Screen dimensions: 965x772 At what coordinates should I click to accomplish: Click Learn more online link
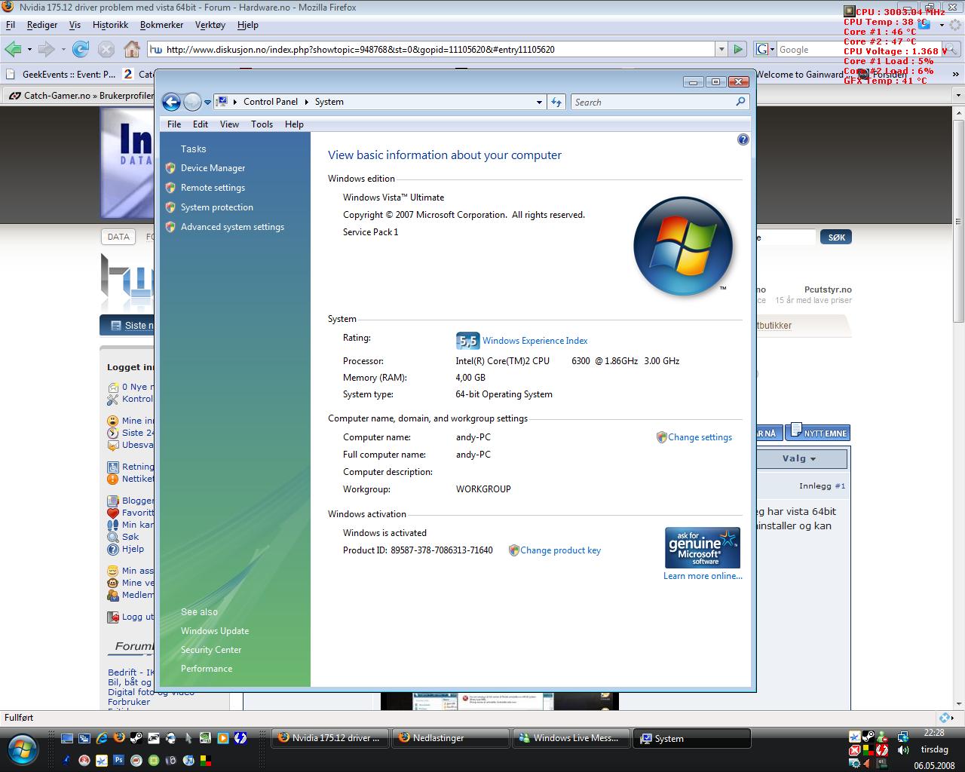point(703,576)
